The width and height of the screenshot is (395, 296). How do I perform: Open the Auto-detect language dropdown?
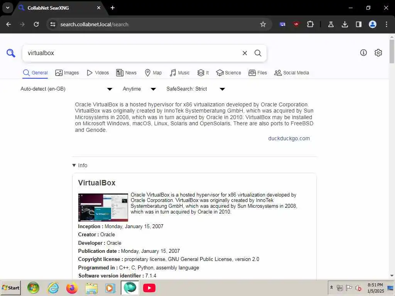(x=66, y=89)
